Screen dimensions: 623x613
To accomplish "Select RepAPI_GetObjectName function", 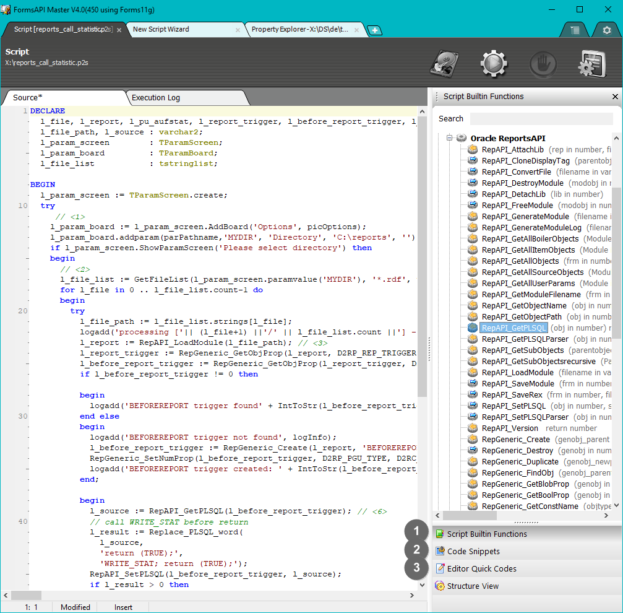I will [524, 306].
